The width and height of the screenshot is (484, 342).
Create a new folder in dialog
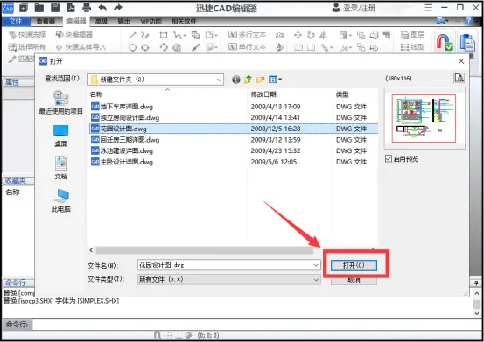[x=260, y=80]
